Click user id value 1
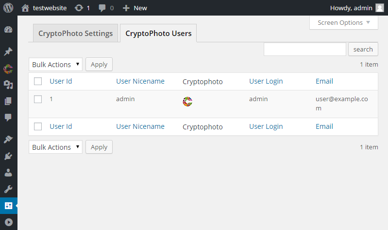The image size is (388, 230). tap(51, 99)
